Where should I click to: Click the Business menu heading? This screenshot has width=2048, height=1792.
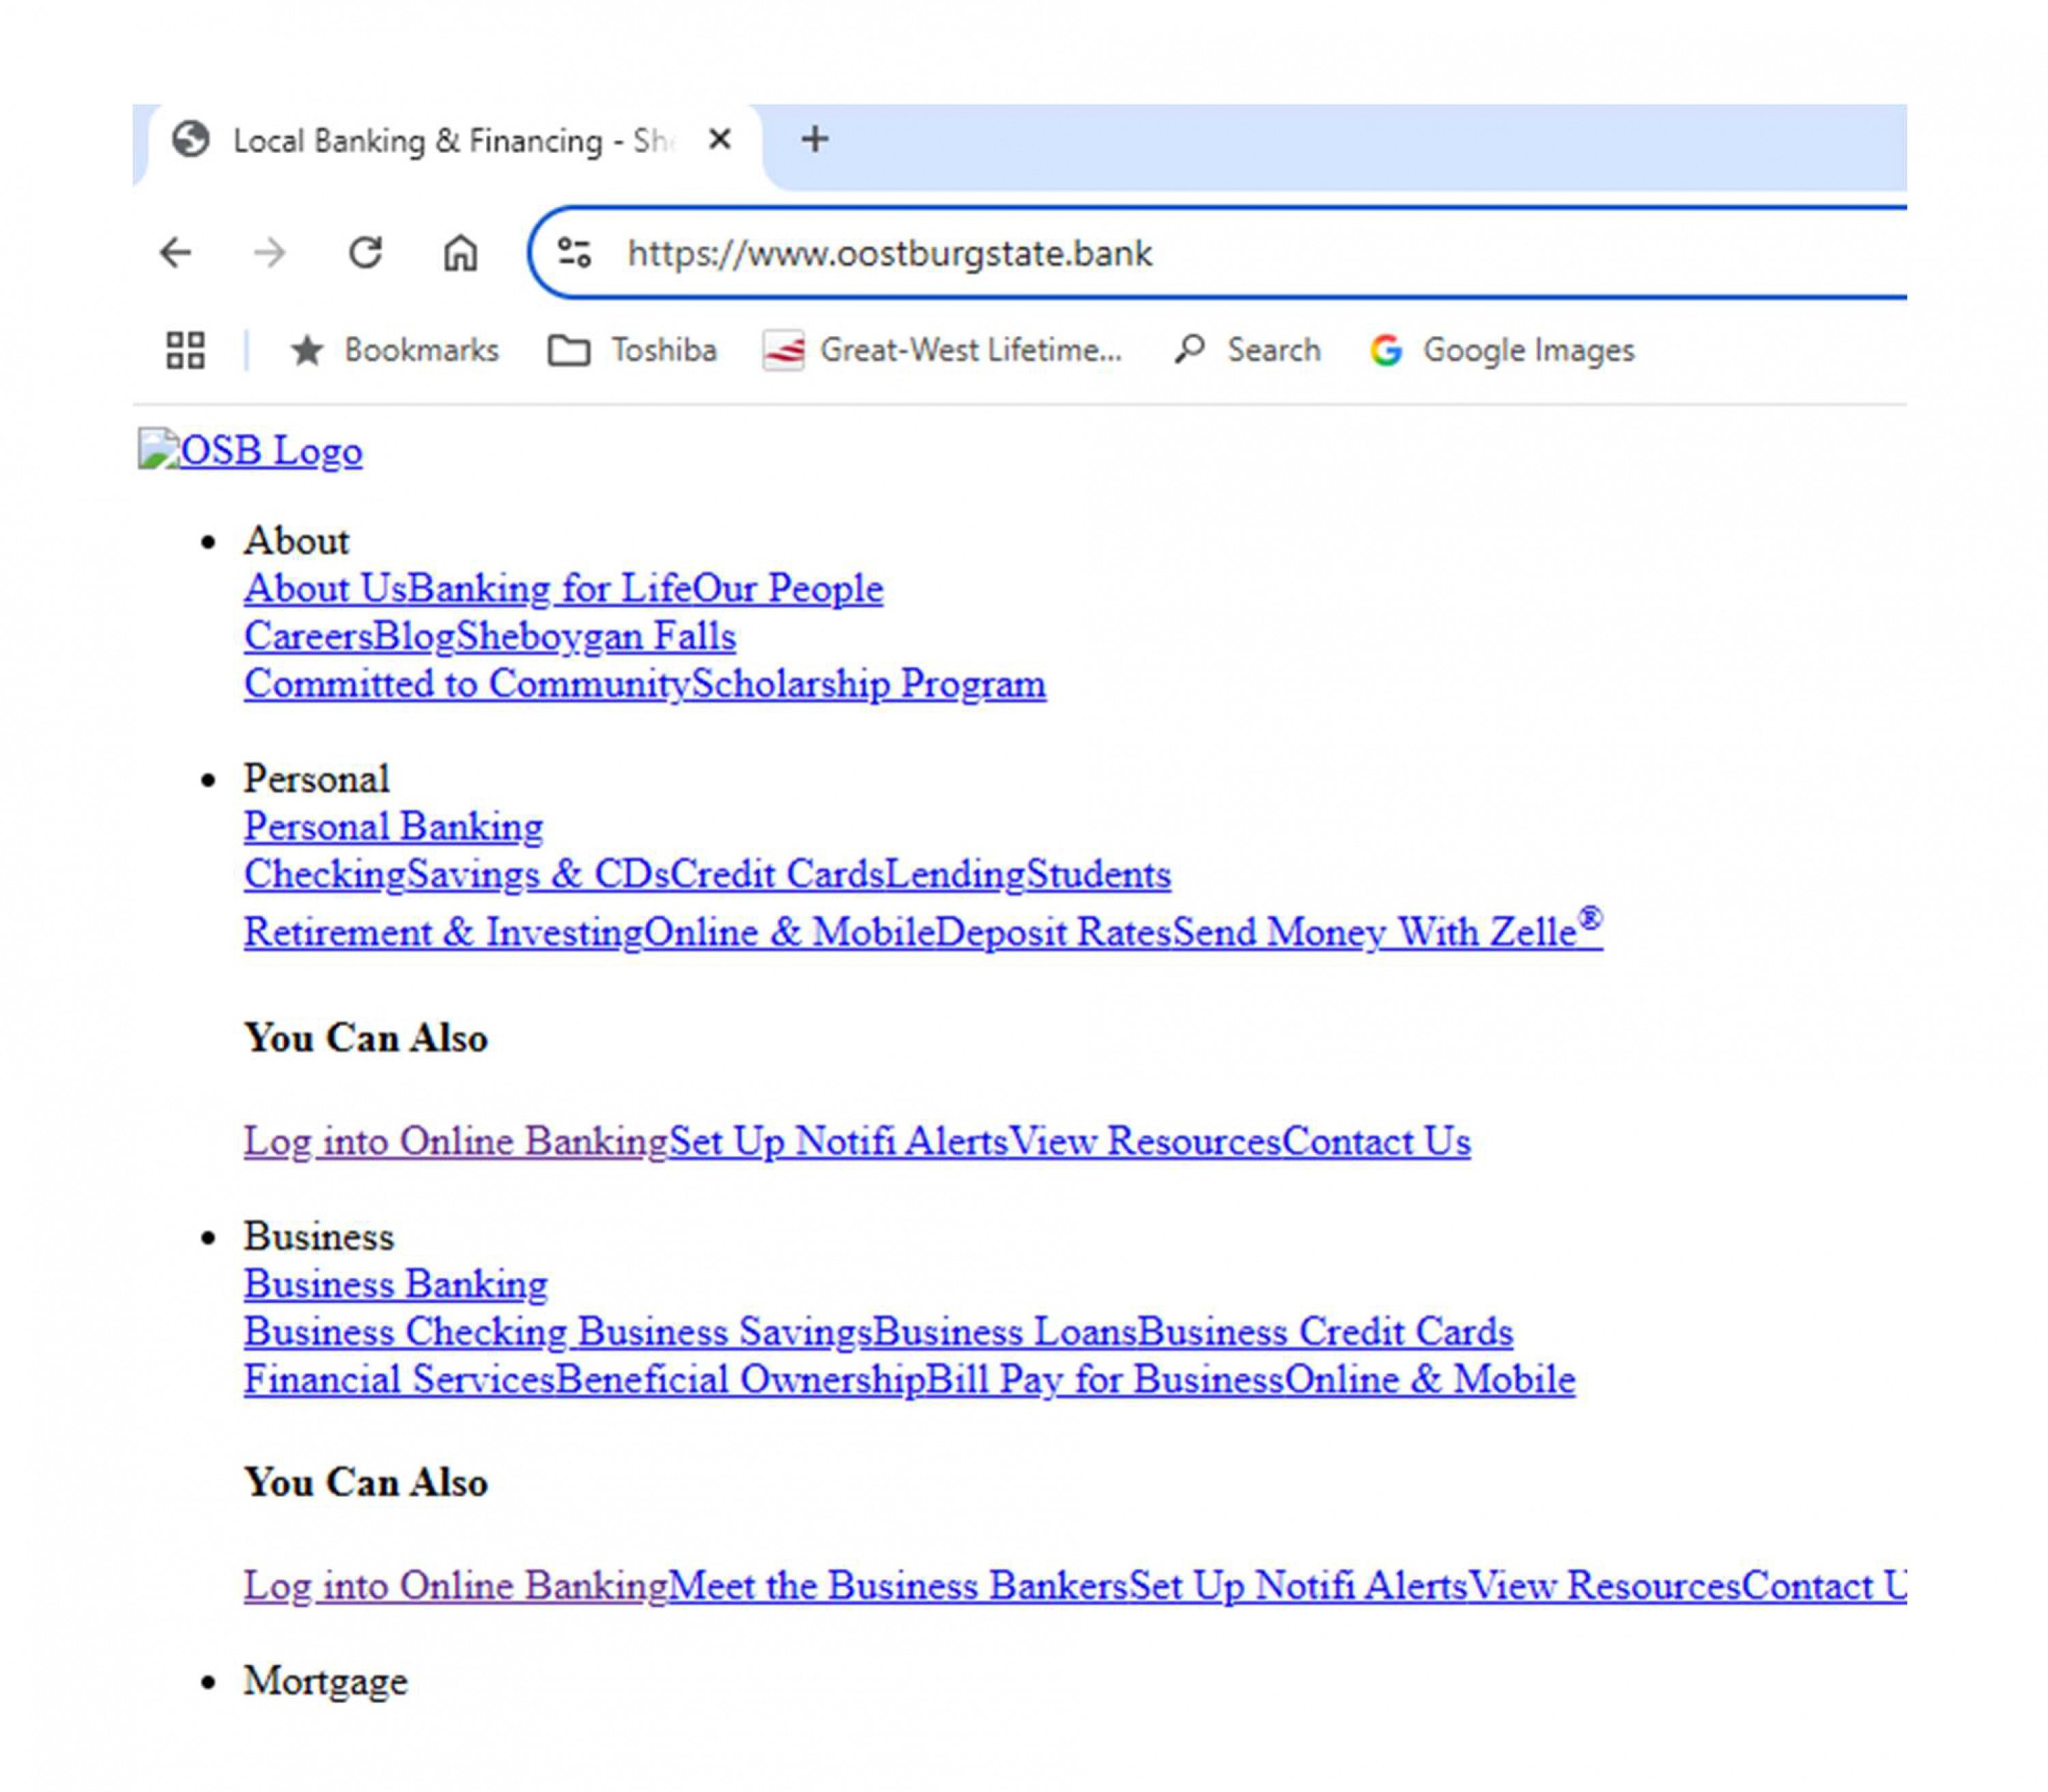coord(319,1237)
